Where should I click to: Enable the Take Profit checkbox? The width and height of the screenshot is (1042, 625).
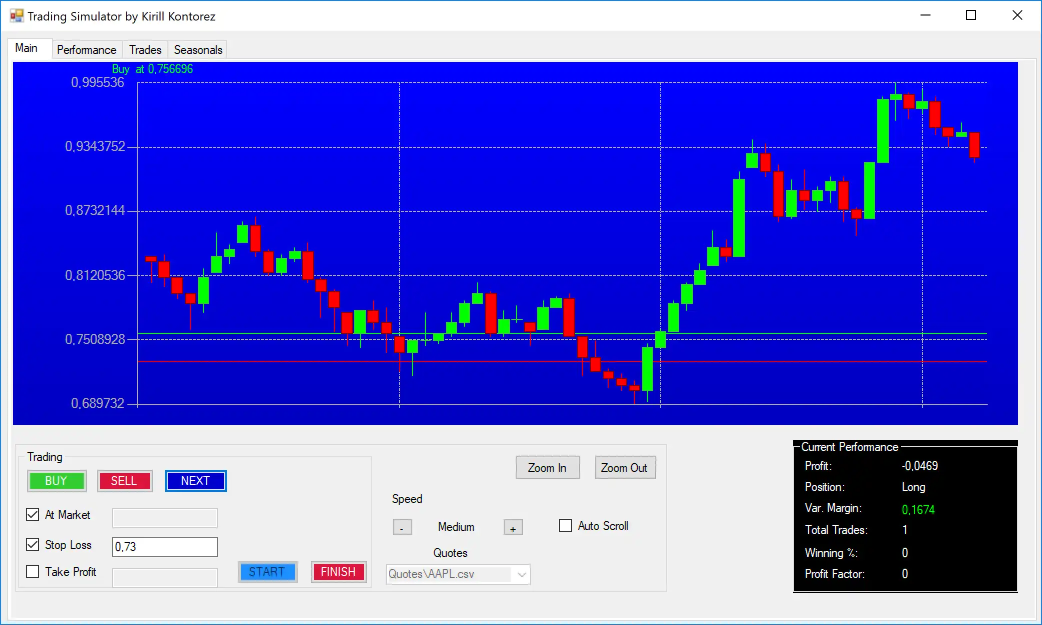coord(32,571)
